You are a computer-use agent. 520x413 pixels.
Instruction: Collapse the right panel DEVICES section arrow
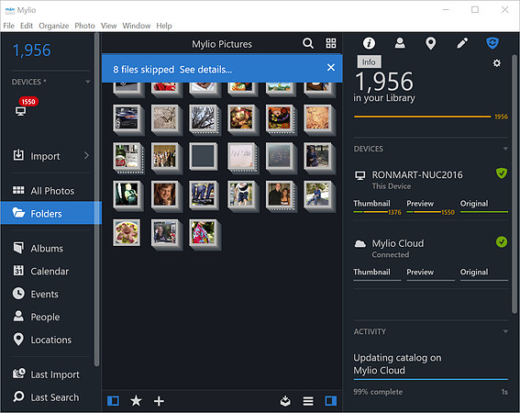point(505,149)
